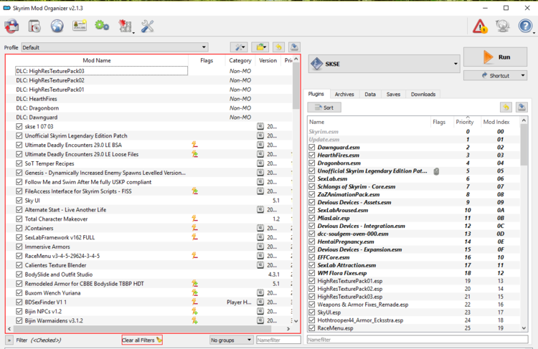Viewport: 538px width, 349px height.
Task: Open the Nexus globe icon
Action: [57, 26]
